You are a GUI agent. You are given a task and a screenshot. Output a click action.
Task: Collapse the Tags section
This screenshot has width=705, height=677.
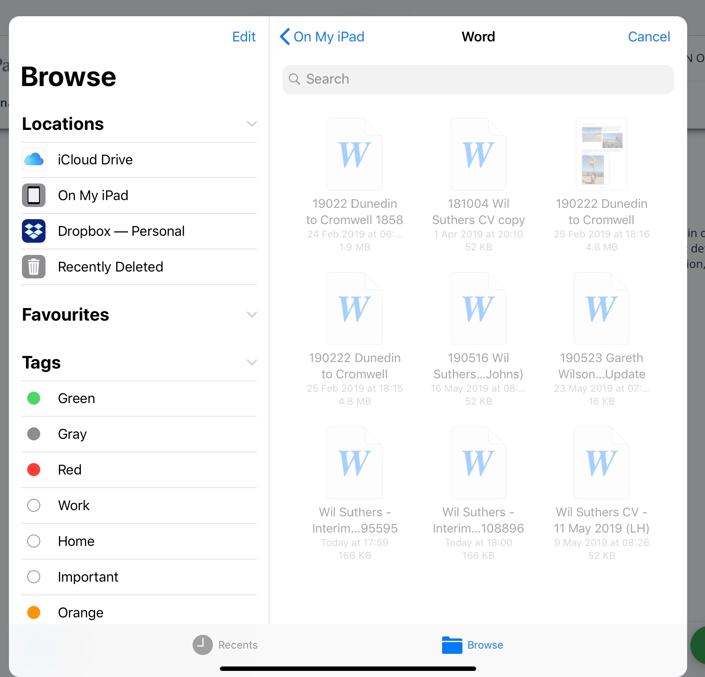pyautogui.click(x=252, y=362)
